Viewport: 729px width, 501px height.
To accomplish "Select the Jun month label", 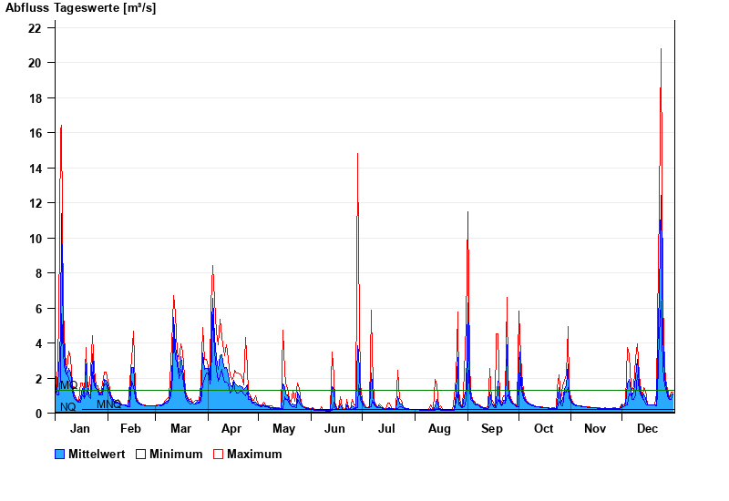I will [334, 429].
